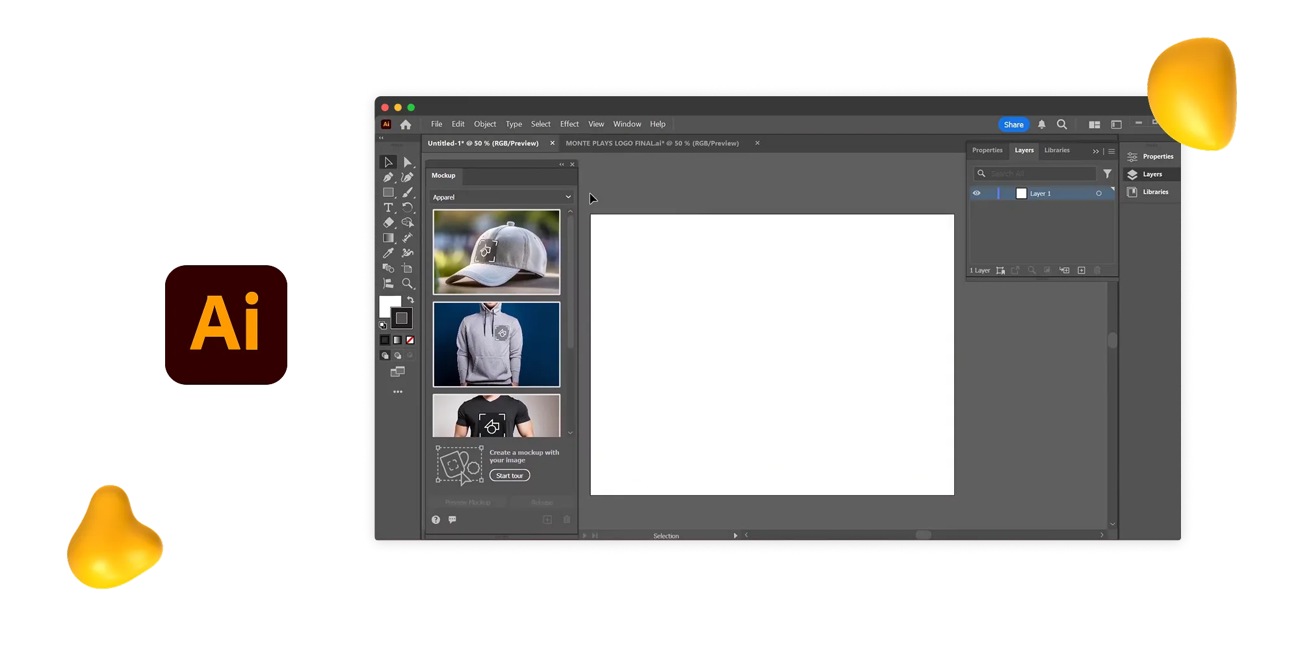Select the Pen tool in the toolbar
The height and width of the screenshot is (650, 1300).
387,177
